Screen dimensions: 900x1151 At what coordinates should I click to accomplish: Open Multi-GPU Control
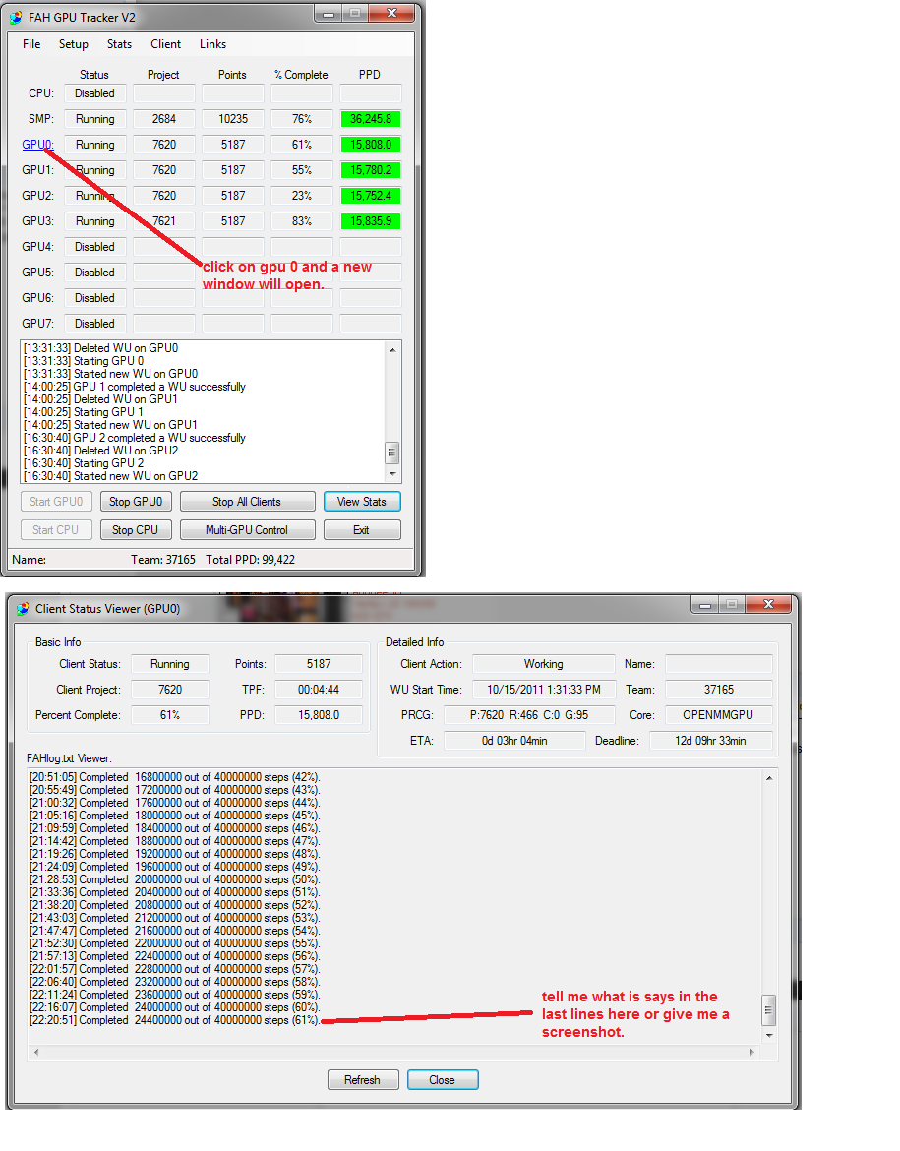tap(247, 528)
